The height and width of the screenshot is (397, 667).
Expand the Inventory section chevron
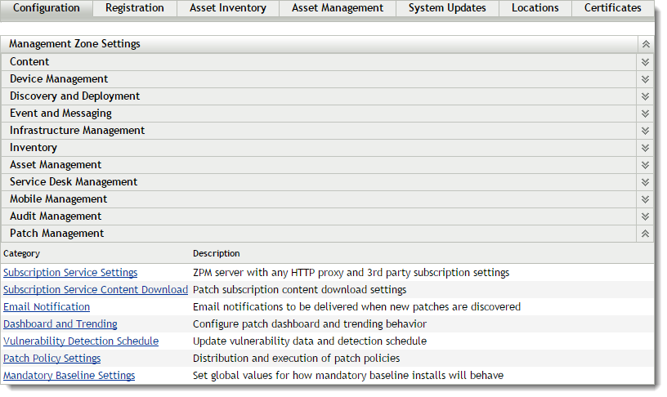(x=645, y=148)
